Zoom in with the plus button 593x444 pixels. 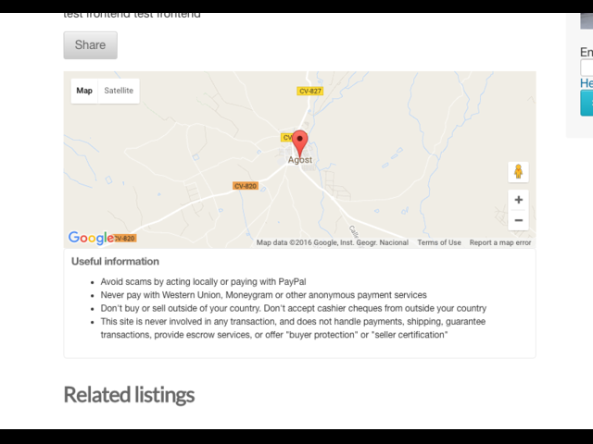click(x=519, y=200)
